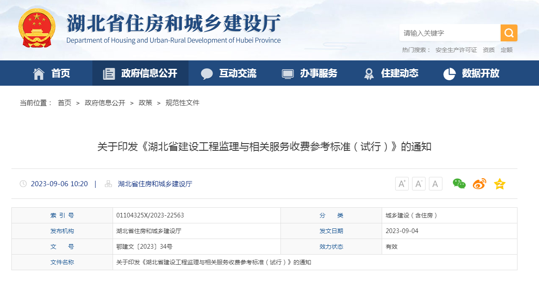Click source 湖北省住房和城乡建设厅 under headline
Viewport: 539px width, 285px height.
click(x=155, y=184)
